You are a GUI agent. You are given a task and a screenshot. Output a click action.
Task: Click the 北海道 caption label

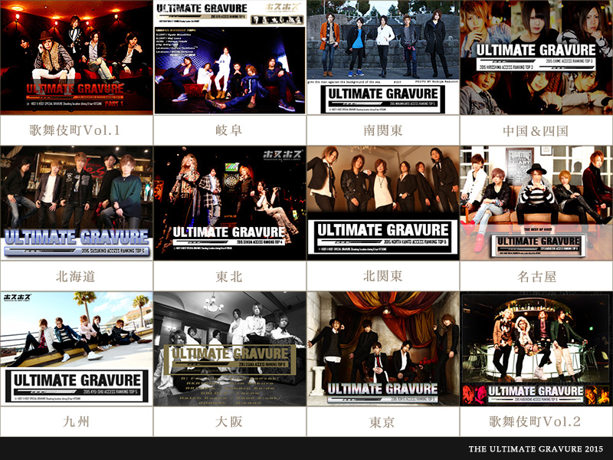pyautogui.click(x=76, y=276)
